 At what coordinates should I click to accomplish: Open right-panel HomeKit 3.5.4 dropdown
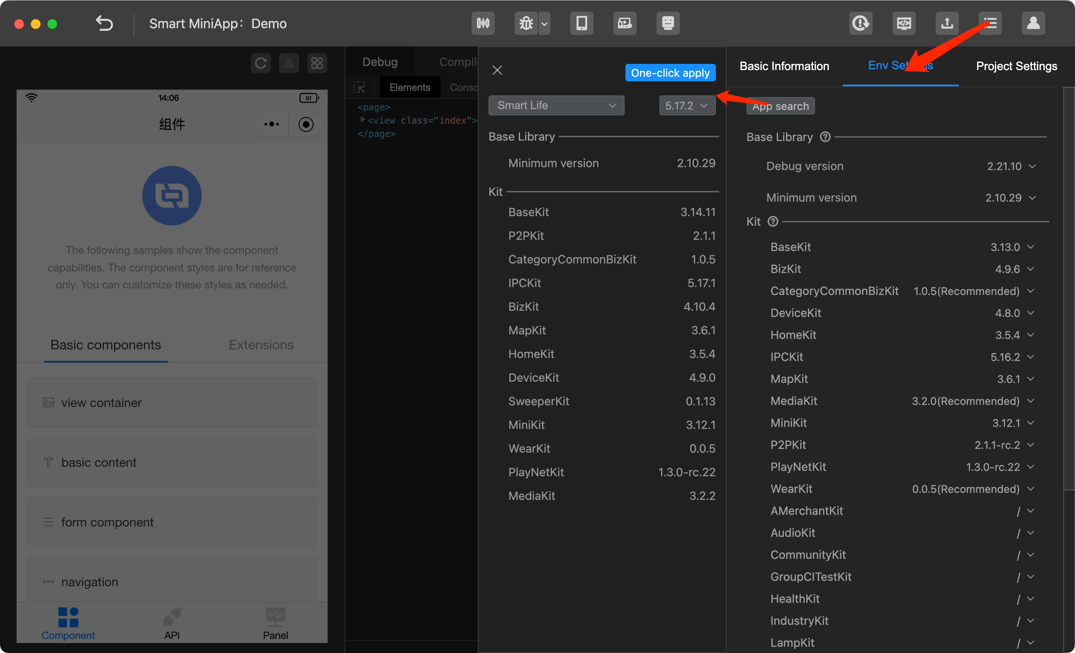pyautogui.click(x=1014, y=335)
